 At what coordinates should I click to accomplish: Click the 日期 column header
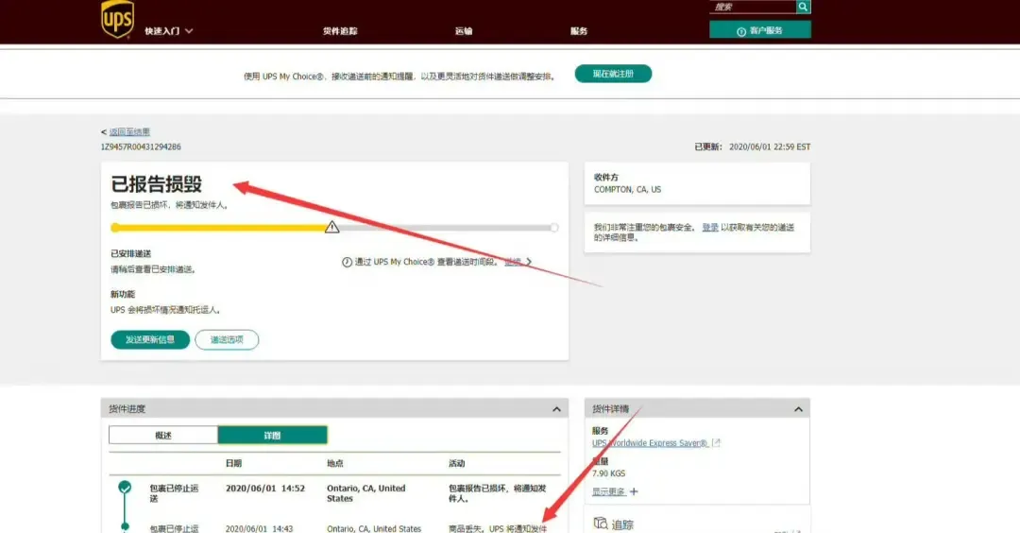(x=233, y=463)
